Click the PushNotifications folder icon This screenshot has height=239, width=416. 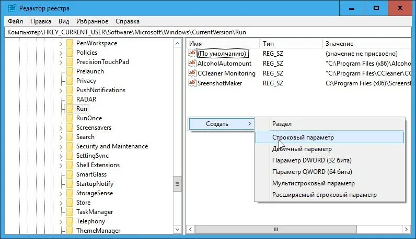pos(70,90)
